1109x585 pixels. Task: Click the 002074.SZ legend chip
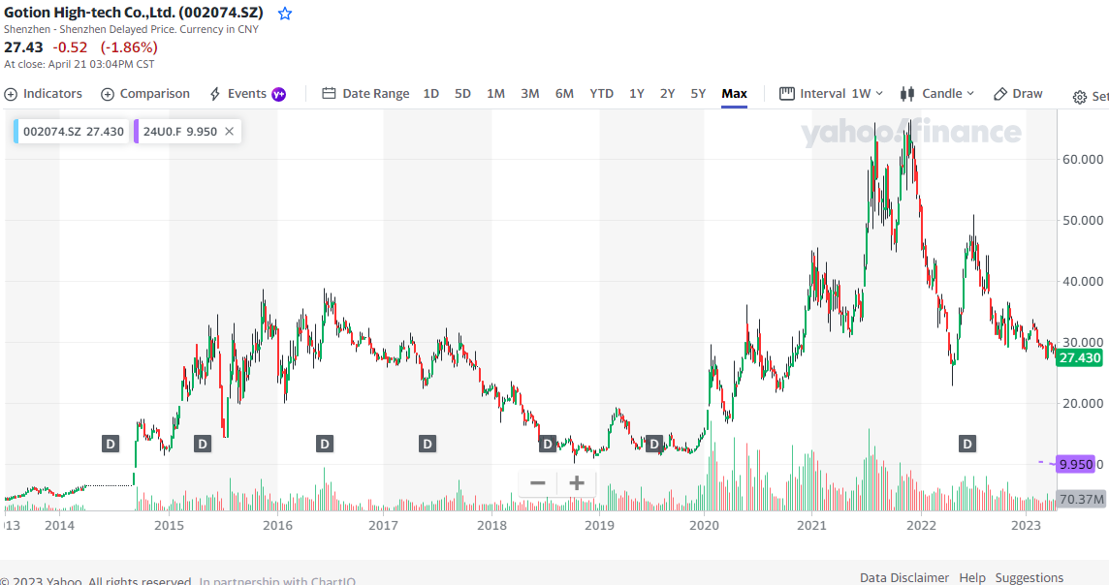(73, 132)
